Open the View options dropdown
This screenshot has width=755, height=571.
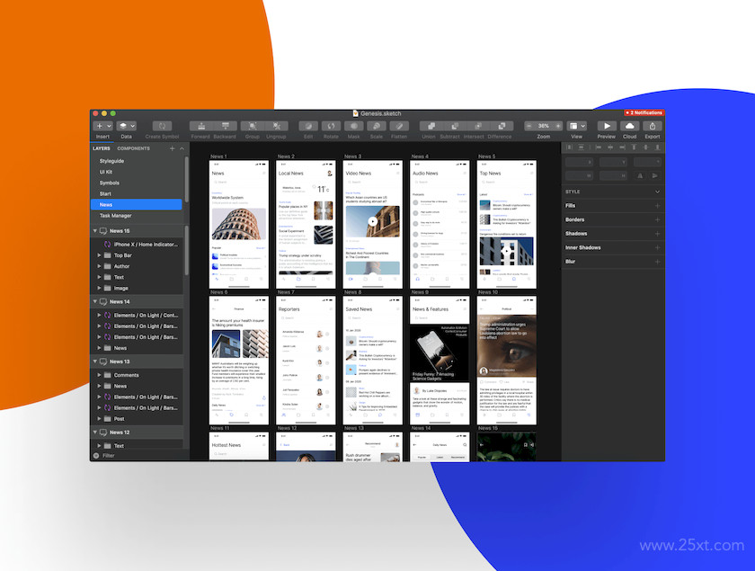[576, 126]
